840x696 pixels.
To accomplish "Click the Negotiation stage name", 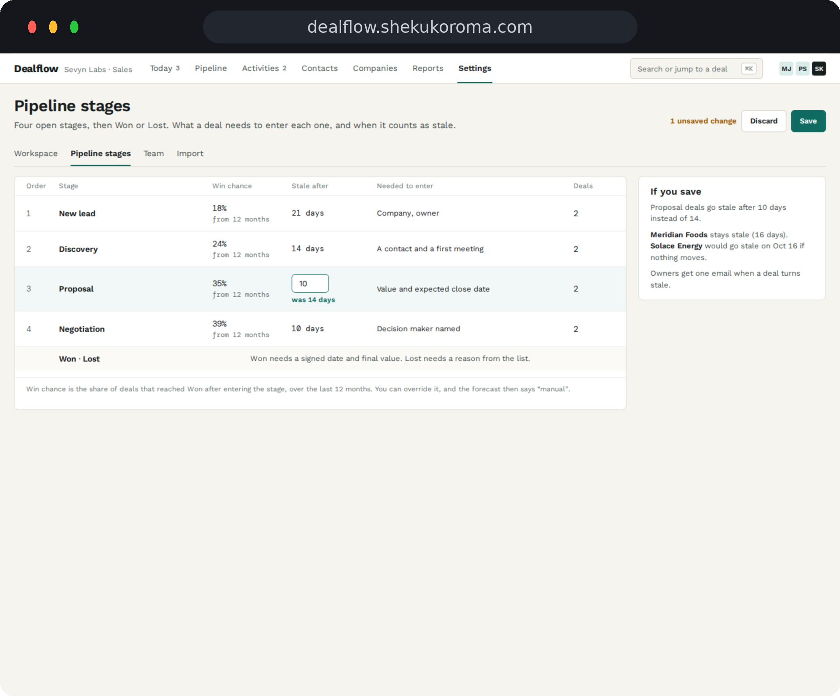I will (82, 329).
